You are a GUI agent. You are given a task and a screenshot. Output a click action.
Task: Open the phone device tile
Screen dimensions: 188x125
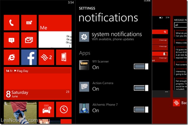point(64,57)
